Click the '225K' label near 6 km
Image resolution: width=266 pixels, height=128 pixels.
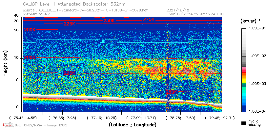(x=70, y=73)
